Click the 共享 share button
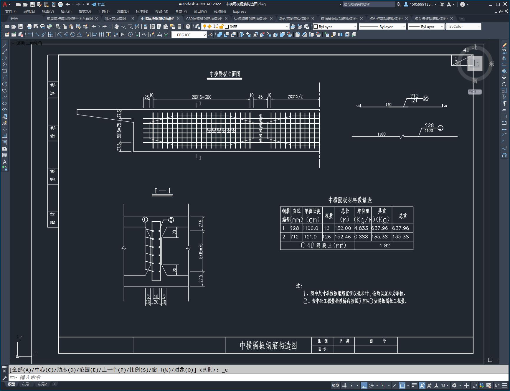Screen dimensions: 510x391 98,4
